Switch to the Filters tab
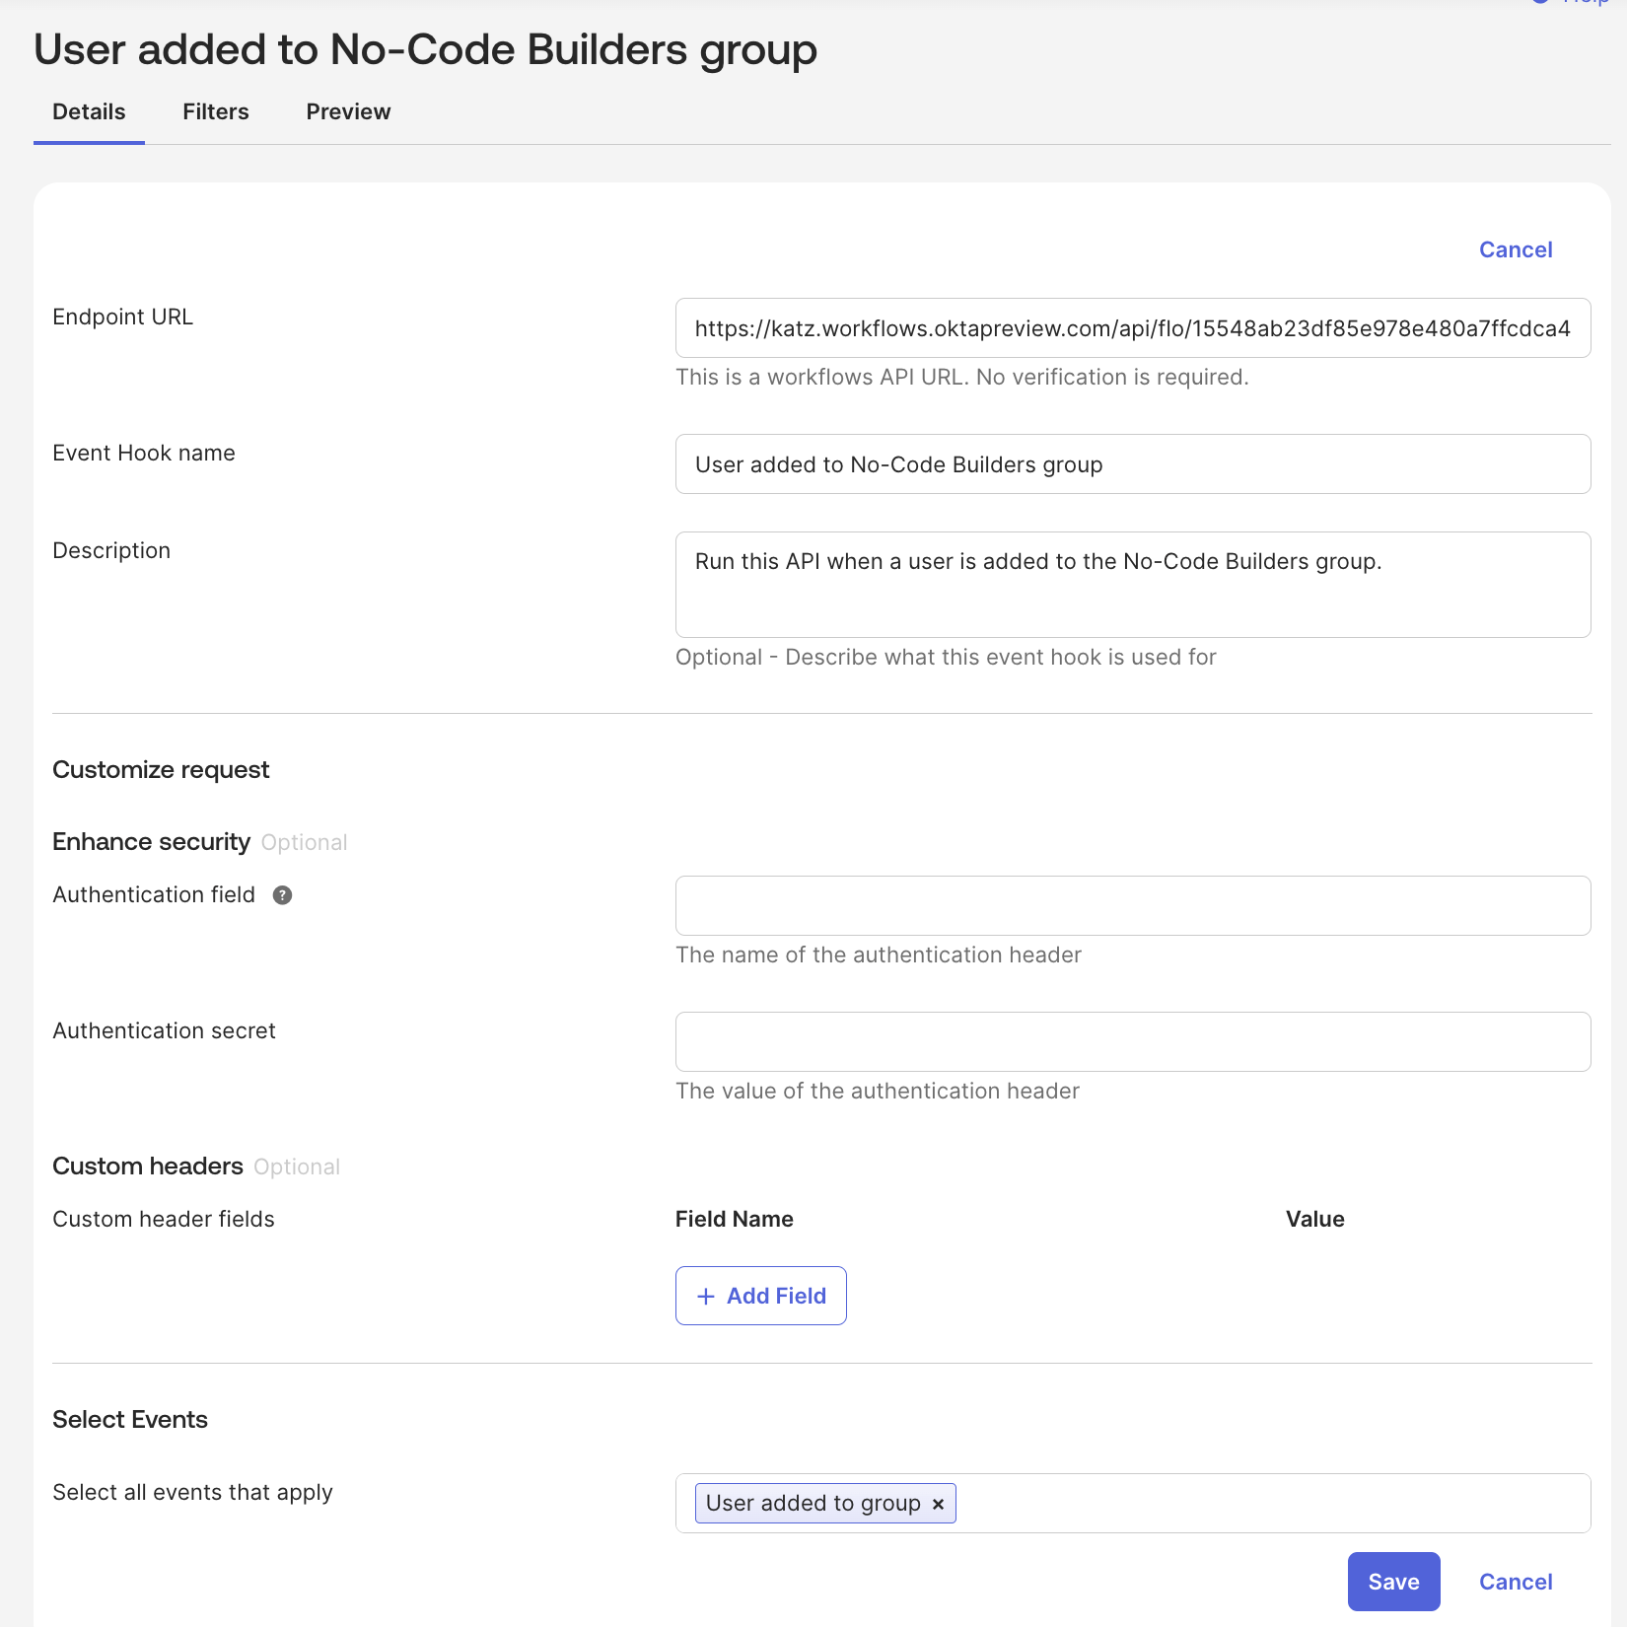 point(215,111)
